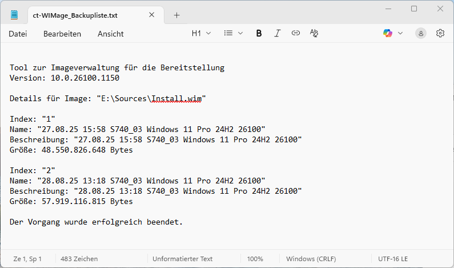This screenshot has width=454, height=268.
Task: Click the 100% zoom level indicator
Action: pyautogui.click(x=255, y=259)
